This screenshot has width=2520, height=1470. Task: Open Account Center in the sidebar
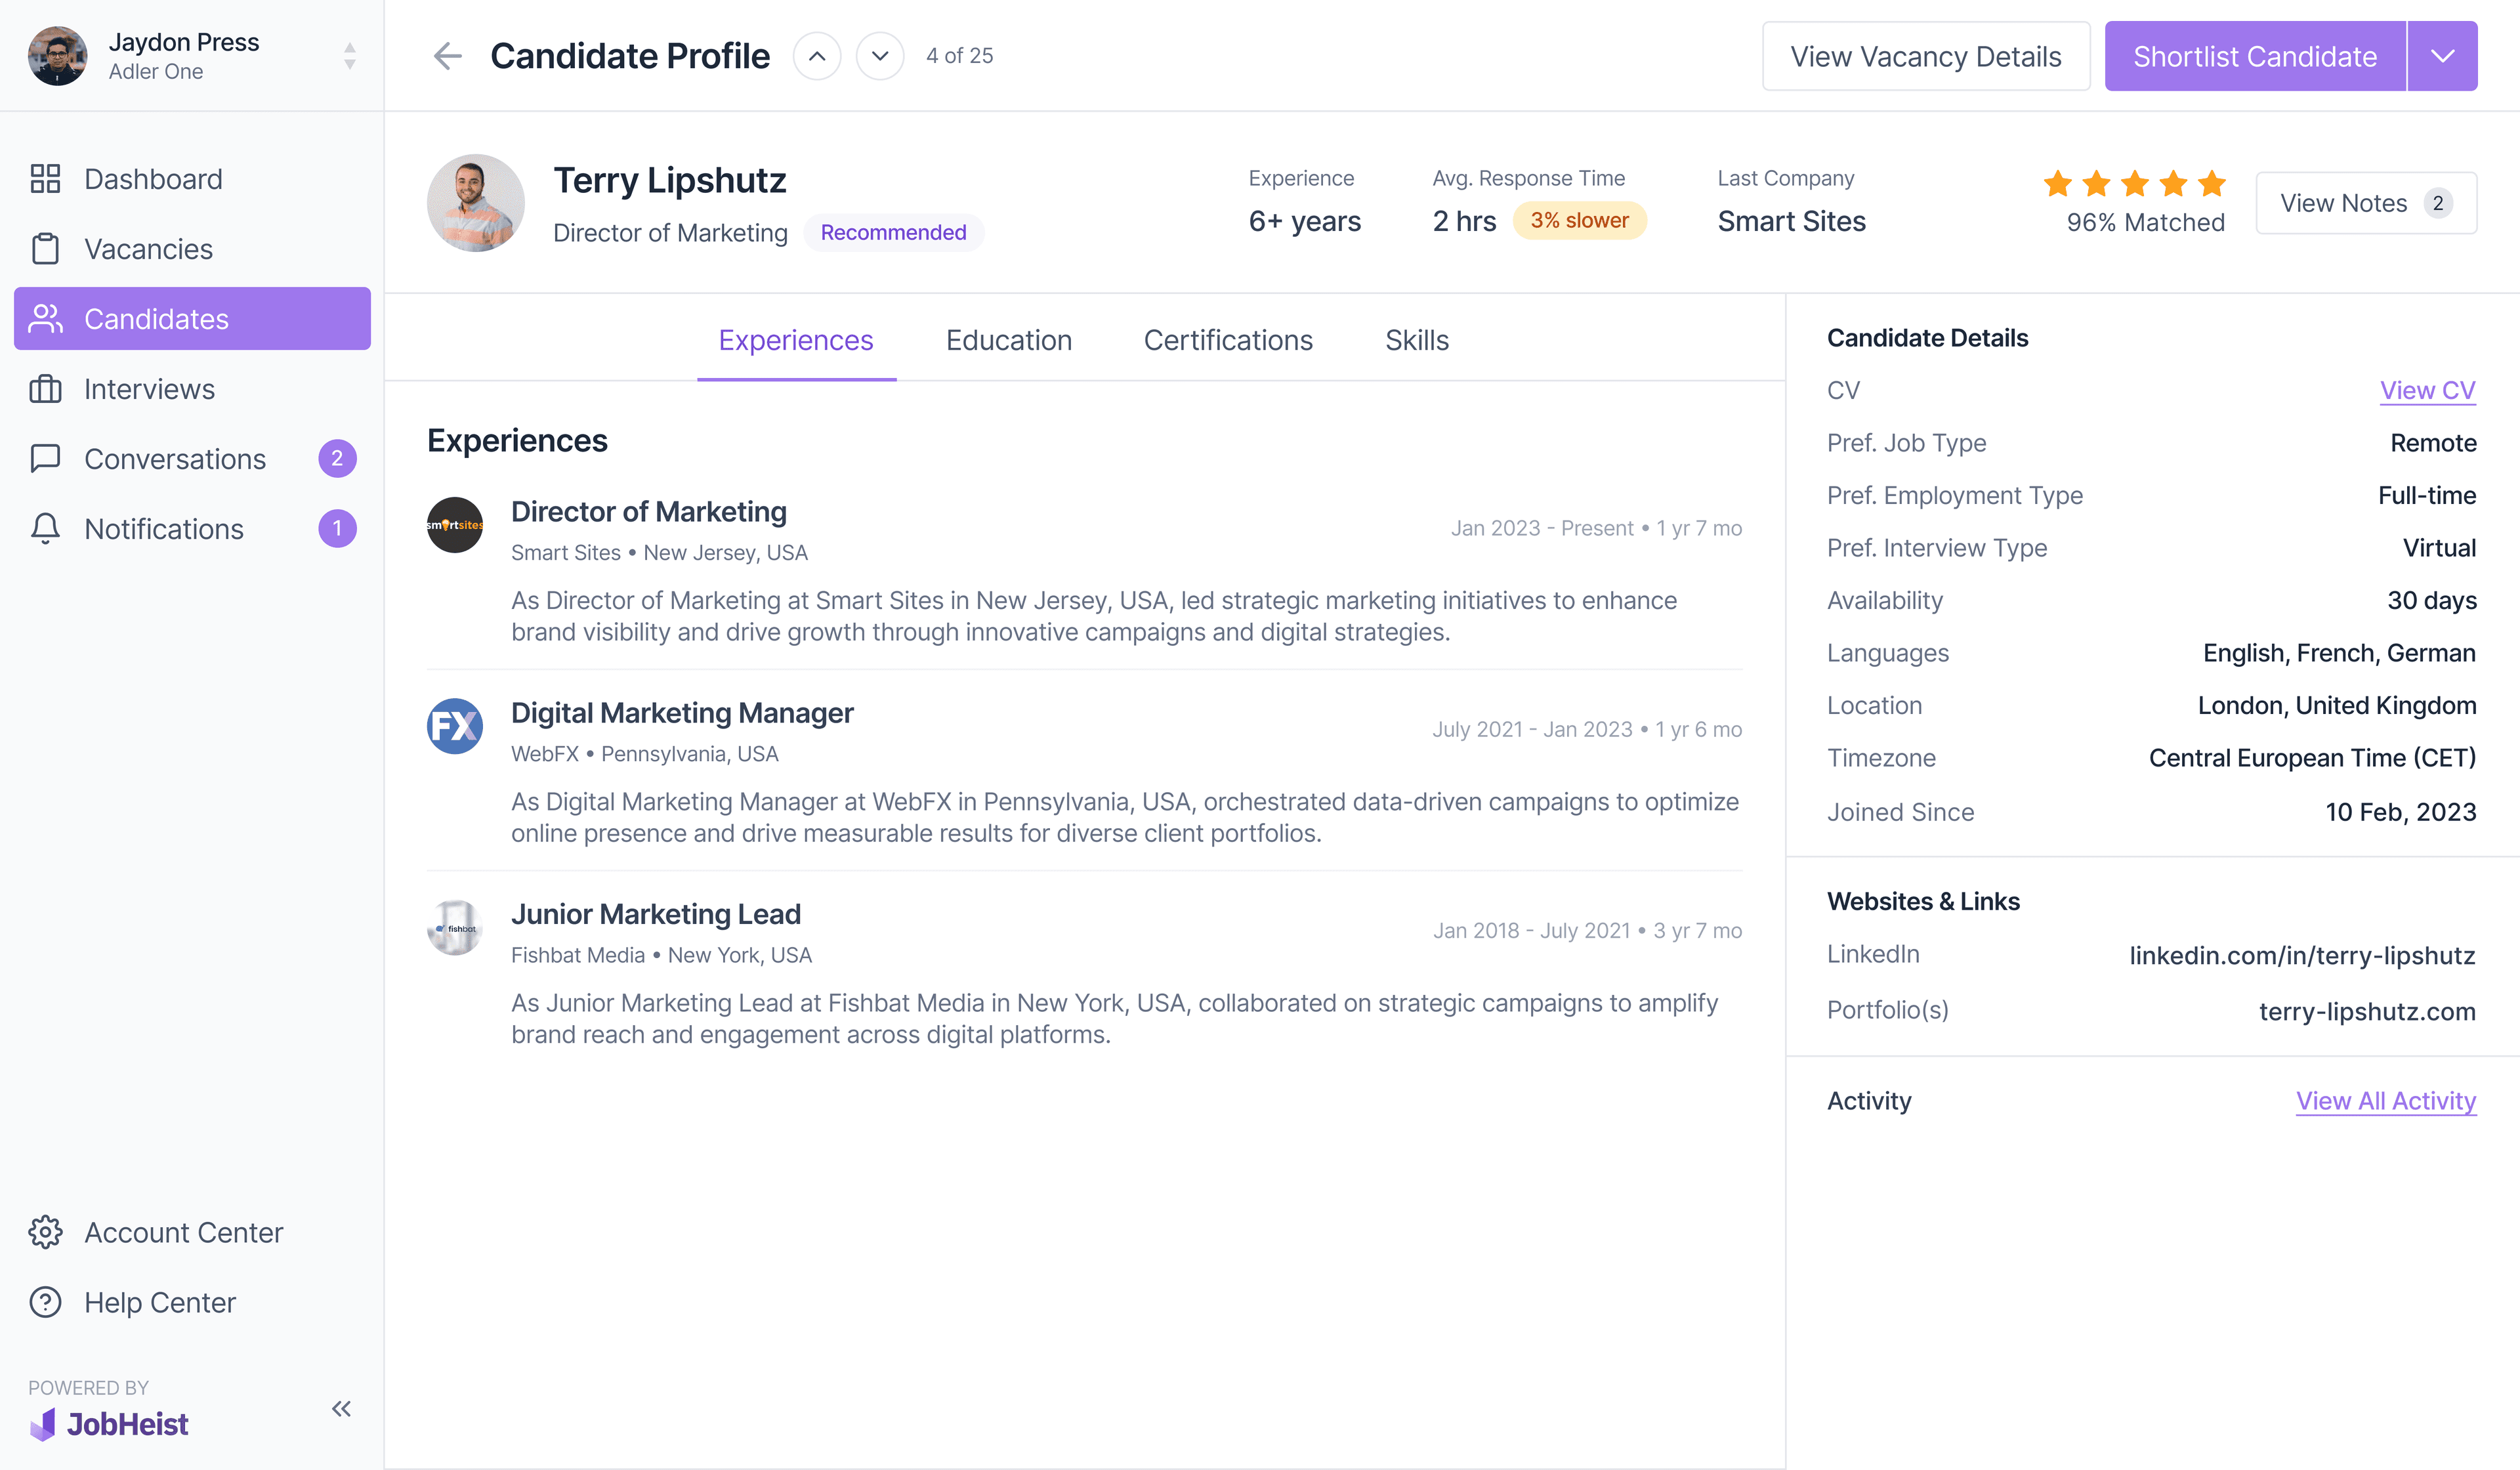coord(192,1232)
